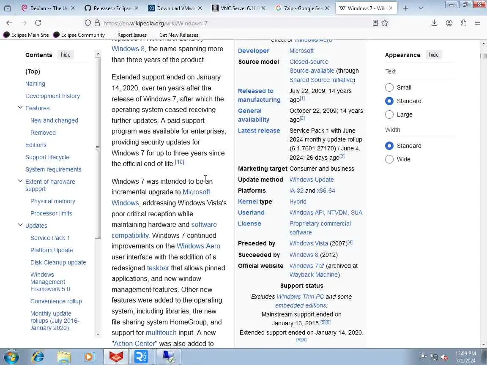Select Small text size
The image size is (487, 365).
pos(389,87)
